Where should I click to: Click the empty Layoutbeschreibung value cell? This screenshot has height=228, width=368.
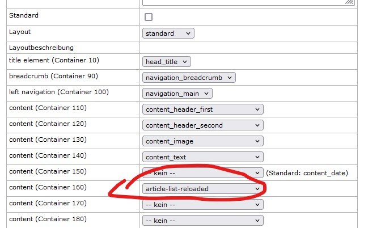click(248, 48)
